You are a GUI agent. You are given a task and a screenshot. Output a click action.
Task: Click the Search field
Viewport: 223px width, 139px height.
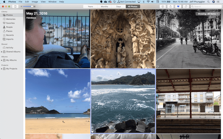[206, 7]
